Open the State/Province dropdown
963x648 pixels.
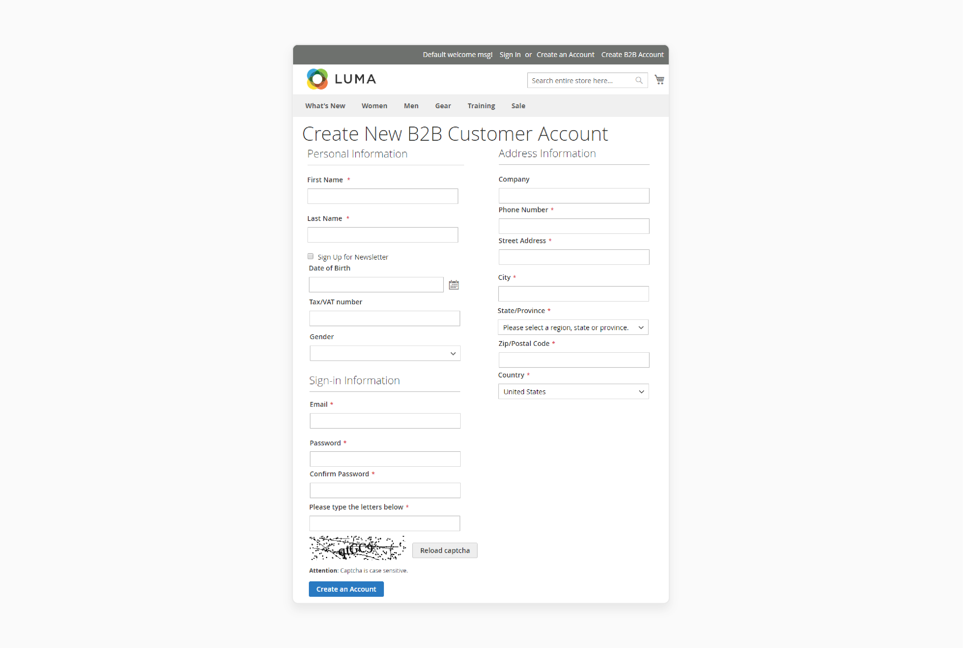[573, 327]
